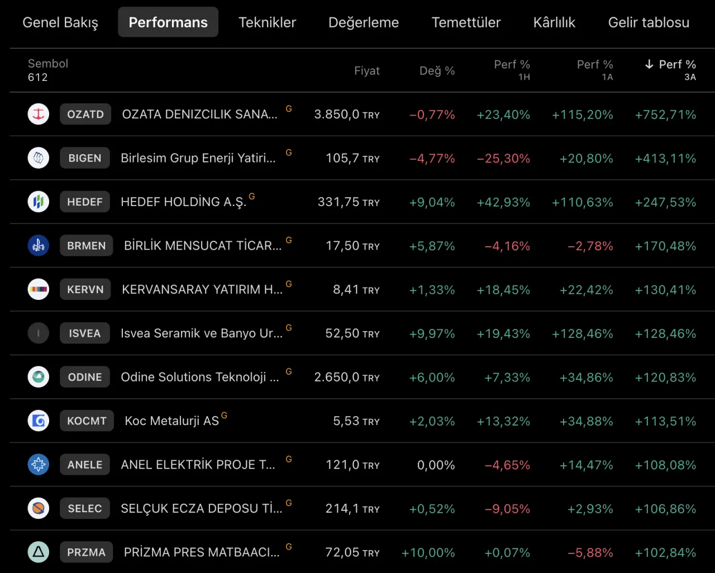
Task: Open the Temettüler tab
Action: click(x=466, y=22)
